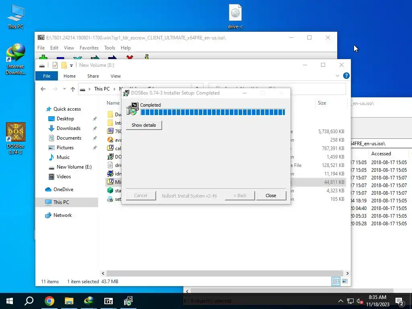Open the 7-Zip Tools menu
The image size is (412, 309).
pos(109,48)
